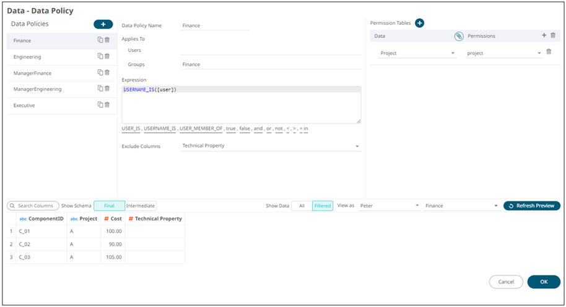Screen dimensions: 566x307
Task: Delete the Engineering data policy
Action: point(107,56)
